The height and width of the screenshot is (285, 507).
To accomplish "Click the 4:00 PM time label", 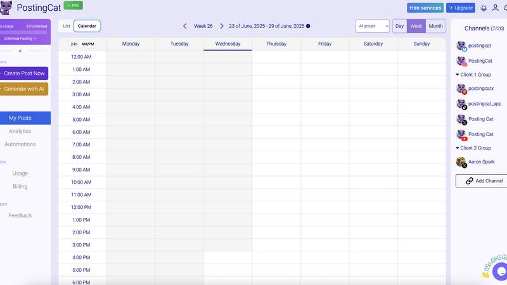I will (81, 258).
